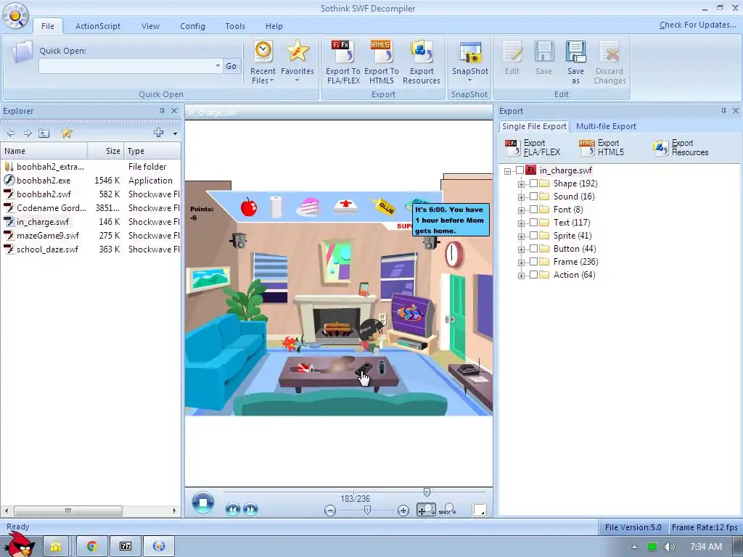Open Chrome from the taskbar

click(x=91, y=546)
